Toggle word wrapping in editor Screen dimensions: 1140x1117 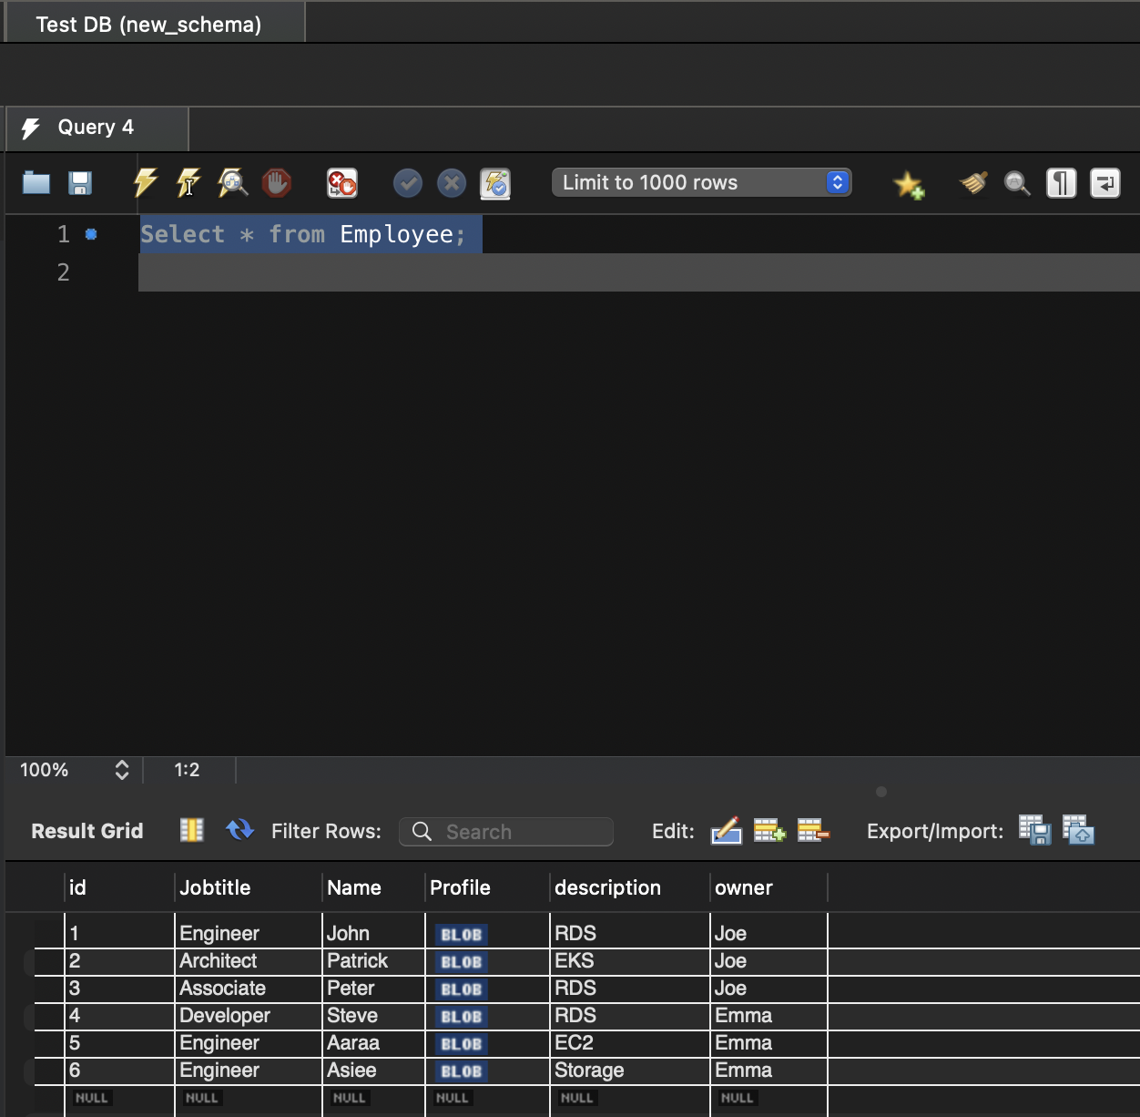click(1104, 183)
